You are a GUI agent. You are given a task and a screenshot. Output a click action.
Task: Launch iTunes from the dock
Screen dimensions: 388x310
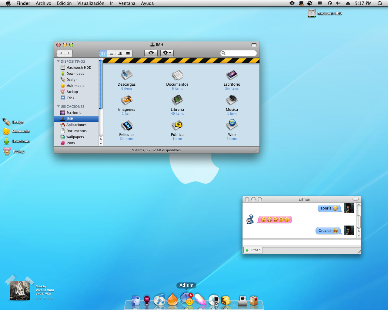coord(159,300)
